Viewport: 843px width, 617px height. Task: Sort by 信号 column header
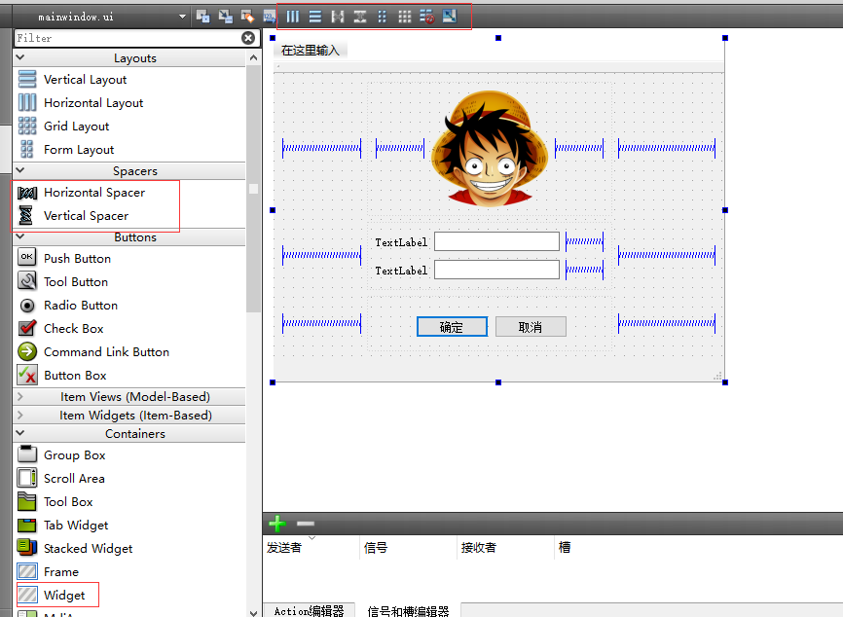pyautogui.click(x=408, y=547)
